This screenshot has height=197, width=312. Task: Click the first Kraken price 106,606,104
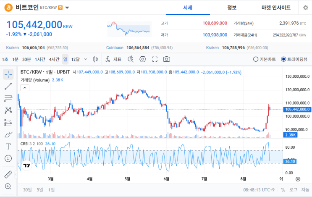(33, 47)
